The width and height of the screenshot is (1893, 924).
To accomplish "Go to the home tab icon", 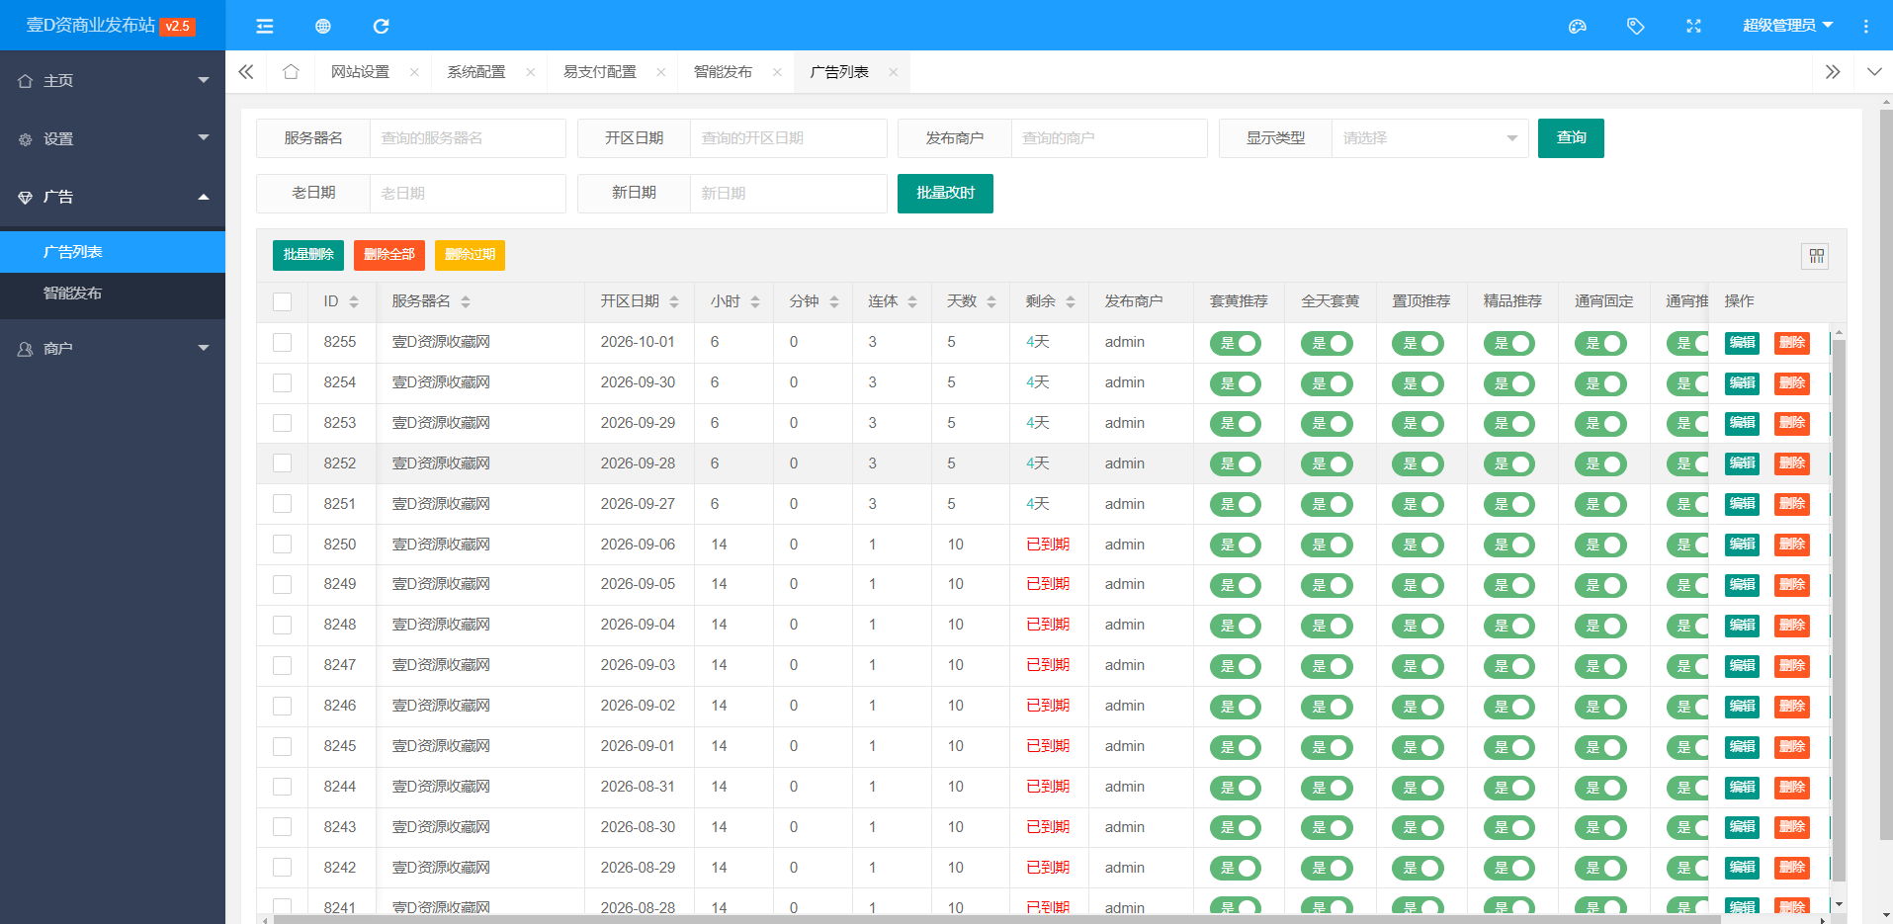I will [291, 72].
